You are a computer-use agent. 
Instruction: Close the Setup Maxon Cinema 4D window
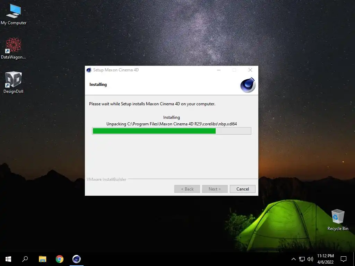coord(250,70)
